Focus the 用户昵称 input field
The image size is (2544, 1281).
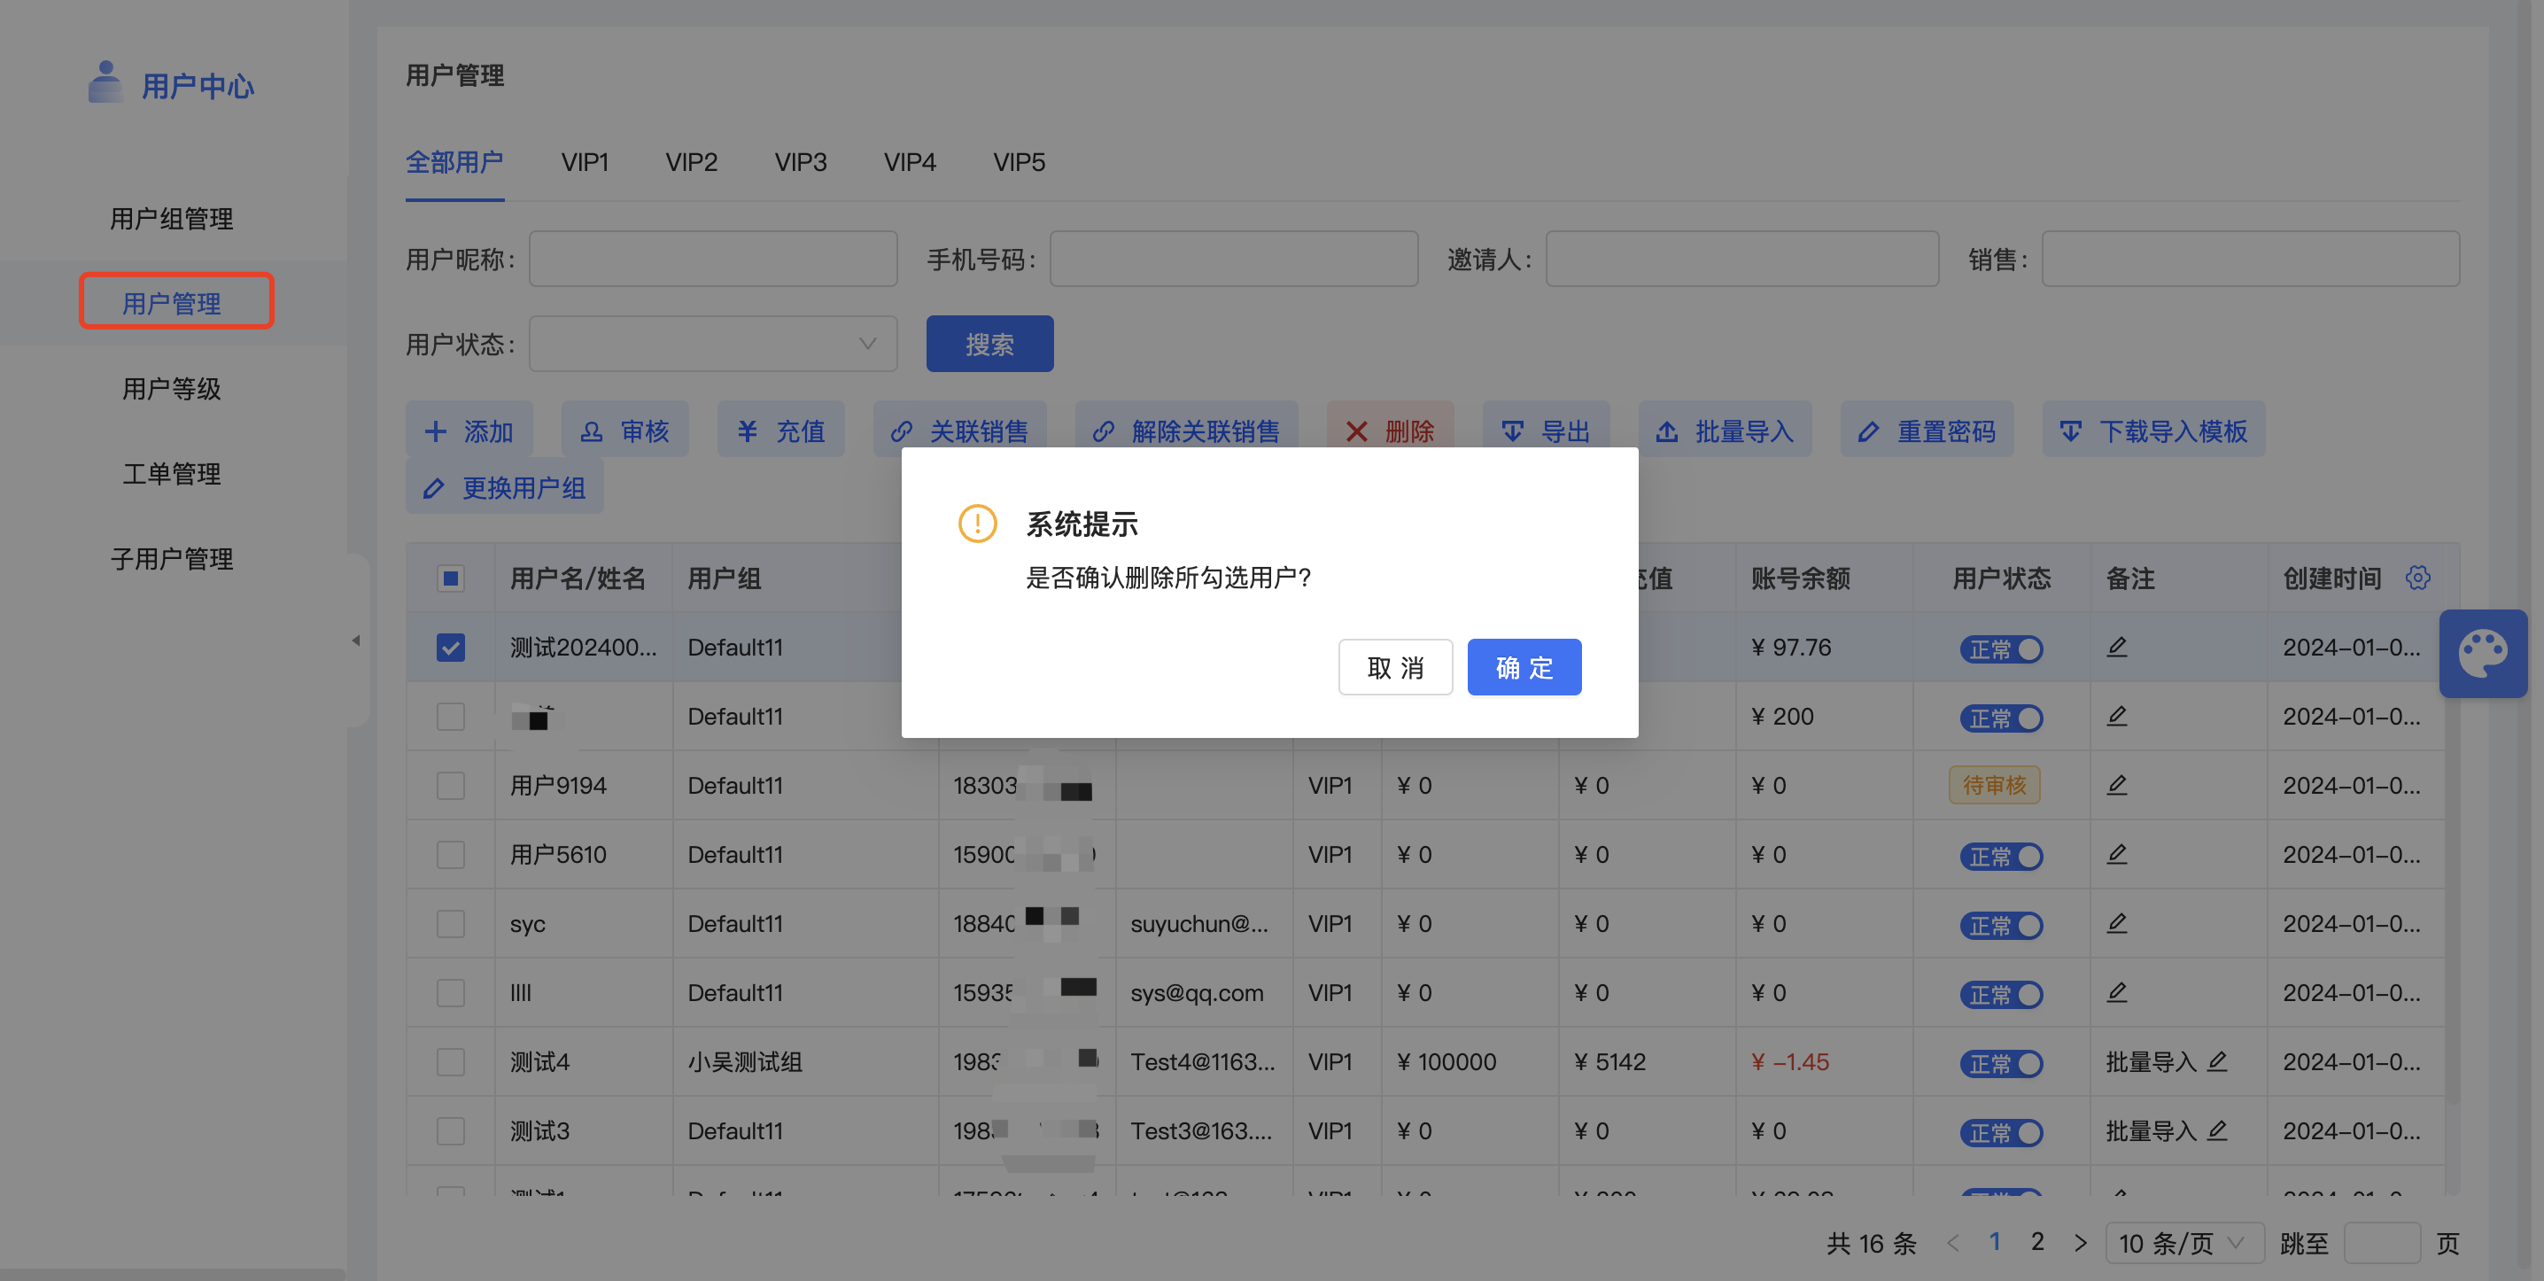(x=713, y=259)
